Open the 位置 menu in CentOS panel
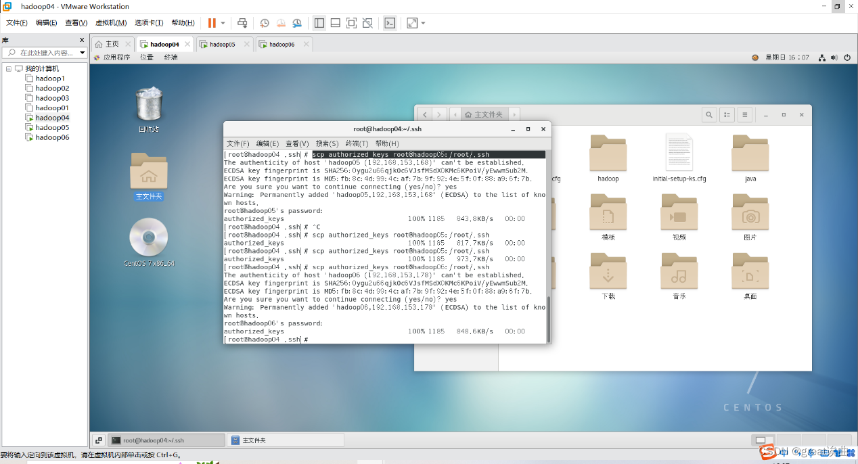Viewport: 858px width, 464px height. [x=147, y=57]
